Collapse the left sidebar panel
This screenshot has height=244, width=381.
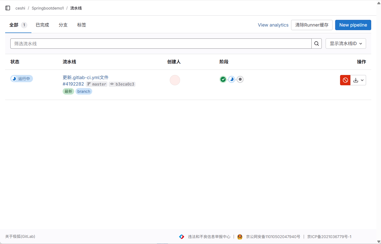[x=8, y=8]
